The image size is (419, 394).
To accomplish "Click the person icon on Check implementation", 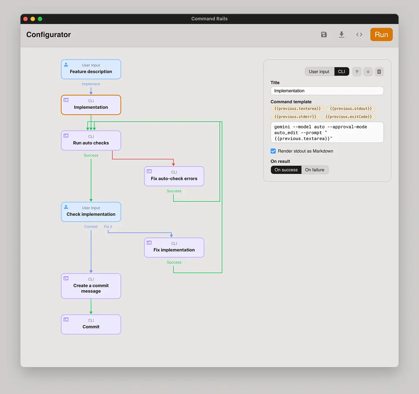I will click(x=66, y=207).
